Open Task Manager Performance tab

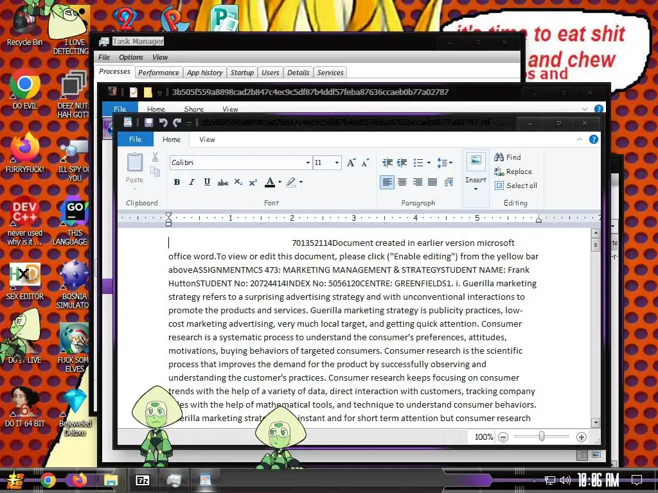(x=159, y=73)
